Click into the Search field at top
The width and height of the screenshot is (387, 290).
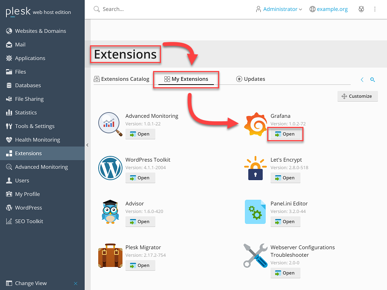(x=151, y=9)
